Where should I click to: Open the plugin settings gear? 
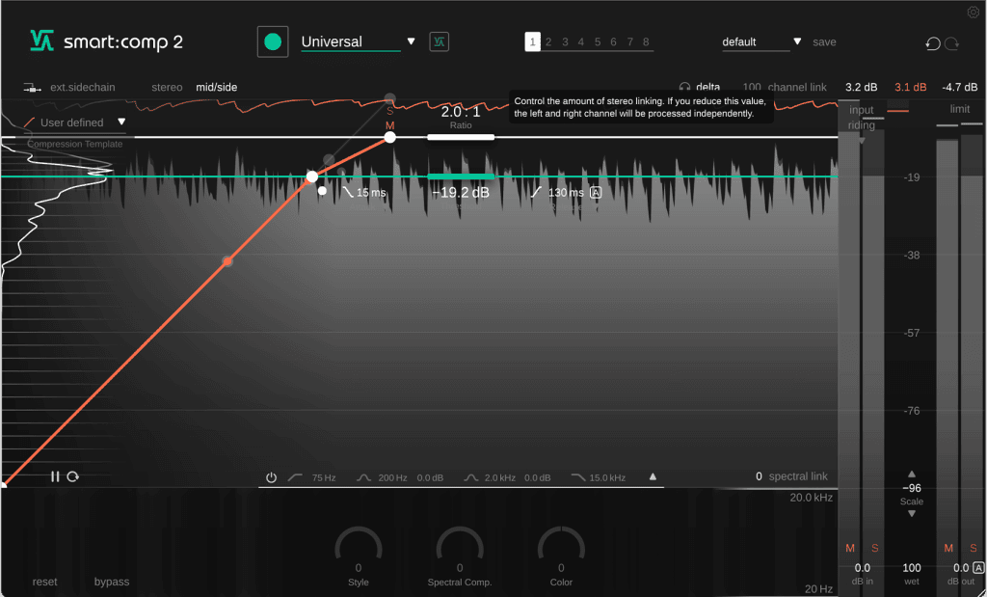coord(973,11)
